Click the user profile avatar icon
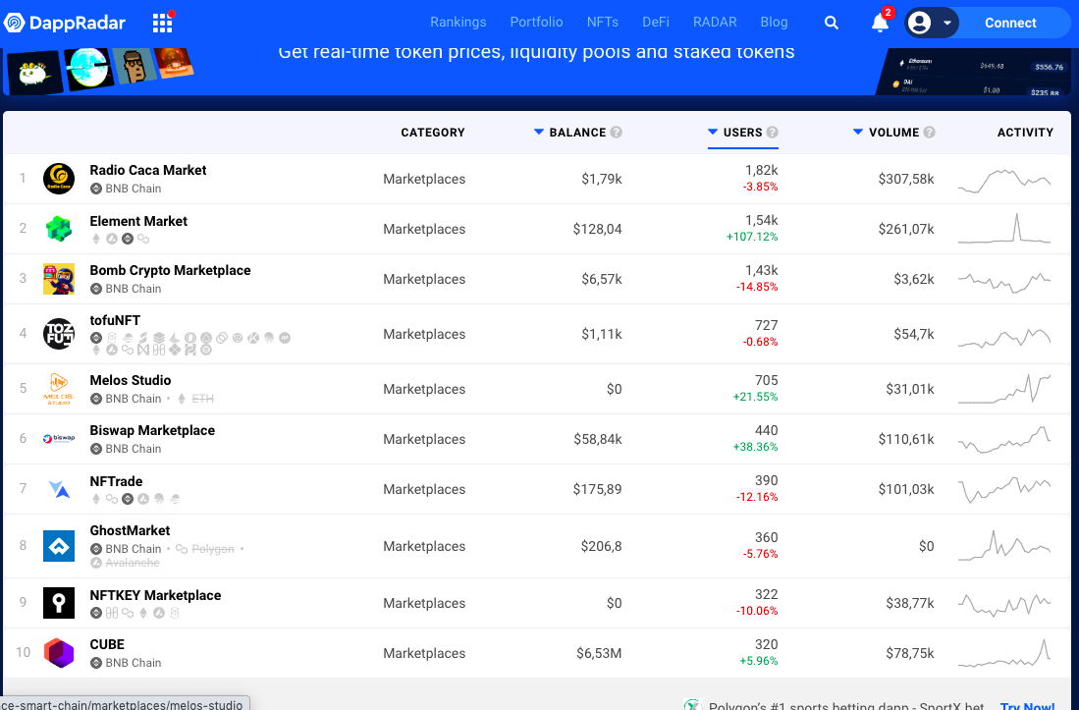This screenshot has width=1079, height=710. coord(919,23)
